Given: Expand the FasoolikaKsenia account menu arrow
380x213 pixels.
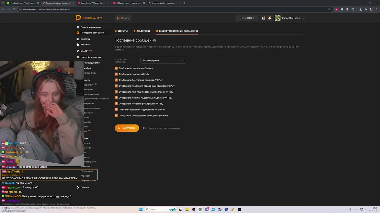Looking at the screenshot, I should pos(303,18).
